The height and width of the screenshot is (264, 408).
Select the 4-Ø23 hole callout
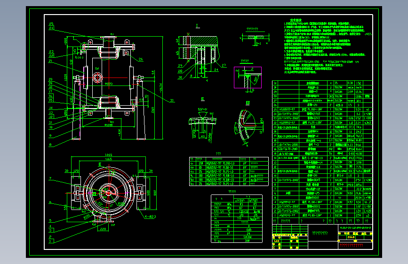151,217
